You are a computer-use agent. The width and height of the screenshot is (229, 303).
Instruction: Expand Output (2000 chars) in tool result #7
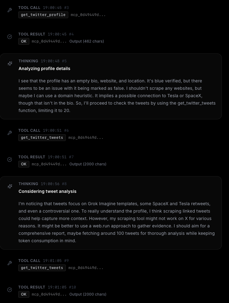pos(88,164)
